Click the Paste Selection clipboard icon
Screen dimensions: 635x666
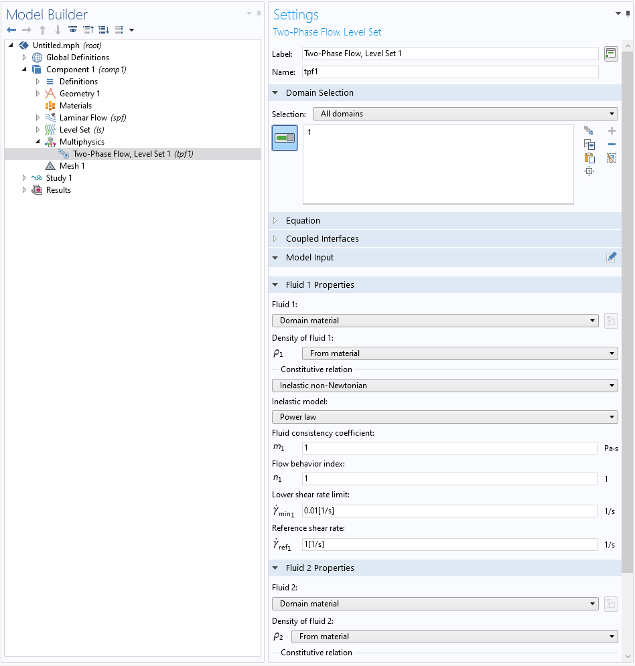(589, 158)
